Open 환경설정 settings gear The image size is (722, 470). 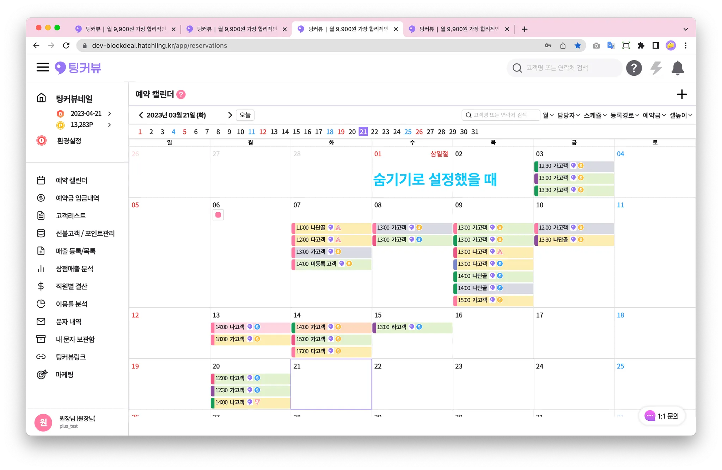pyautogui.click(x=42, y=140)
